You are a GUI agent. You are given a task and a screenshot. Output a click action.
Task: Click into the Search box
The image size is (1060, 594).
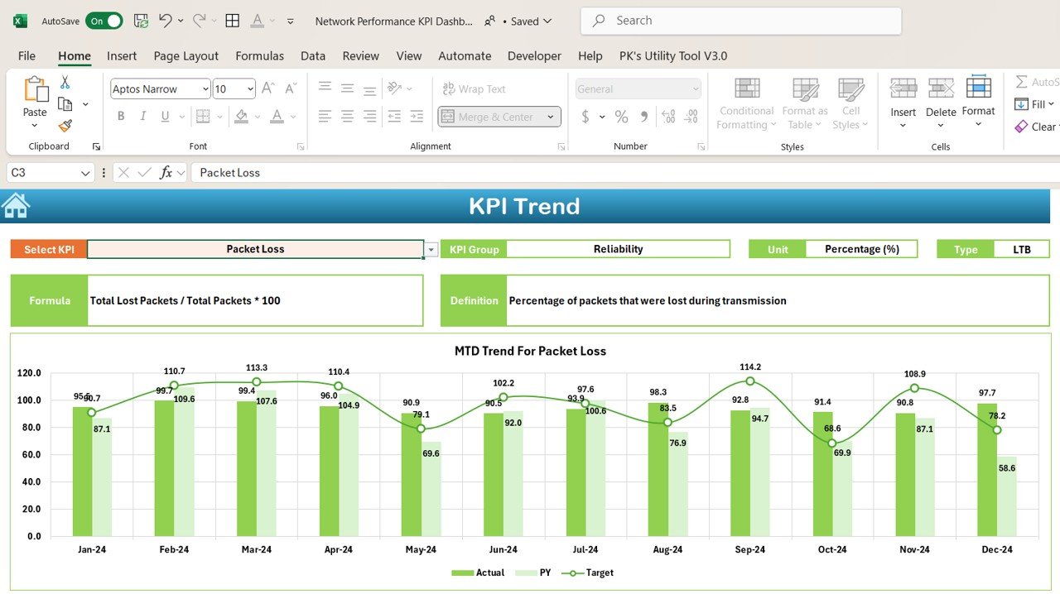click(741, 21)
